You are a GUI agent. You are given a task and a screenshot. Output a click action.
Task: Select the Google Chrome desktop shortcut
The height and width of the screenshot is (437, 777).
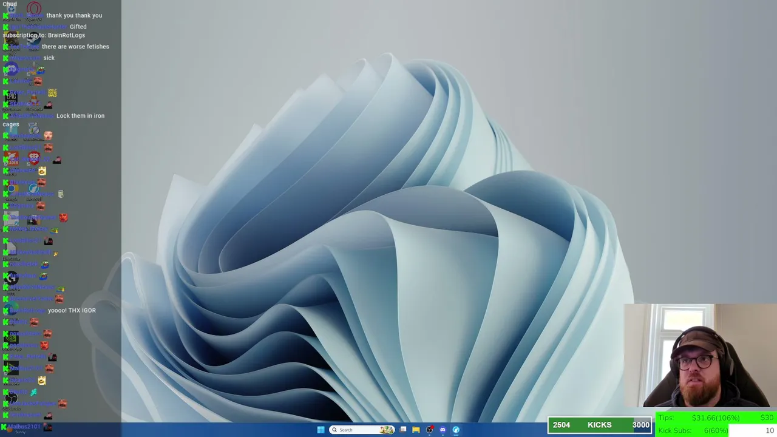click(x=11, y=189)
